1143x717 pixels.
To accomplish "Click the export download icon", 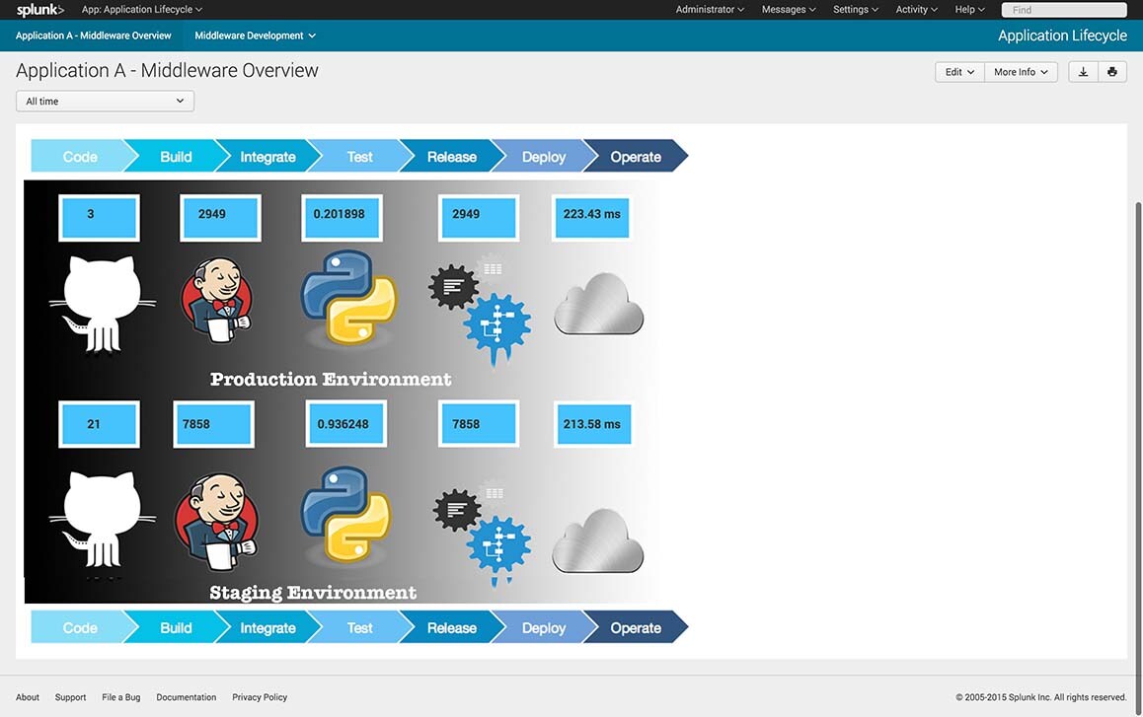I will 1083,71.
